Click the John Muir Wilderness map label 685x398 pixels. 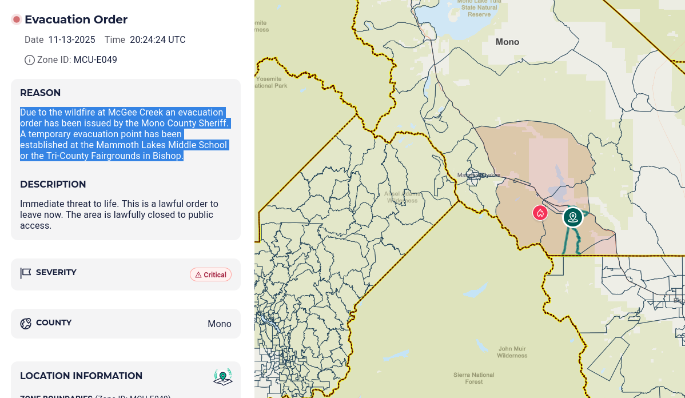[x=512, y=352]
